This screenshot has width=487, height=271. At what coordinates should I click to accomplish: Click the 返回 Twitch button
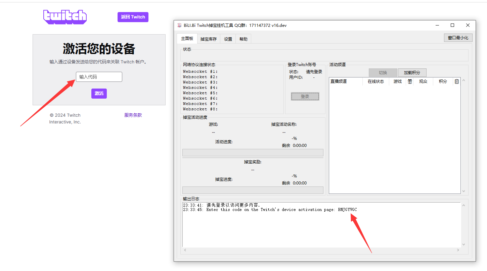[x=133, y=17]
